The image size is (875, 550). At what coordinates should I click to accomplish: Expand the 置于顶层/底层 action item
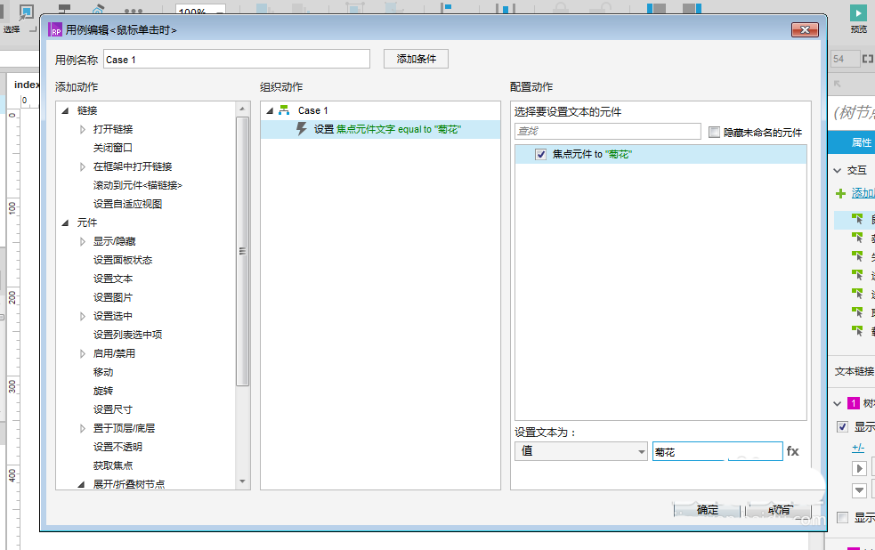(83, 428)
